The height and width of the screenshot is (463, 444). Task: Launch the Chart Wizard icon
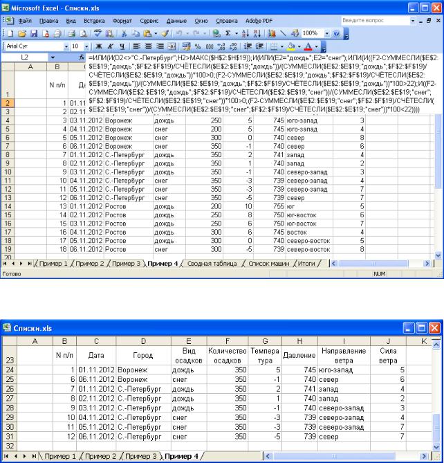272,33
